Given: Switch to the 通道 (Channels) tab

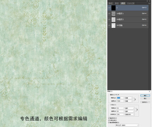Looking at the screenshot, I should pyautogui.click(x=123, y=3).
